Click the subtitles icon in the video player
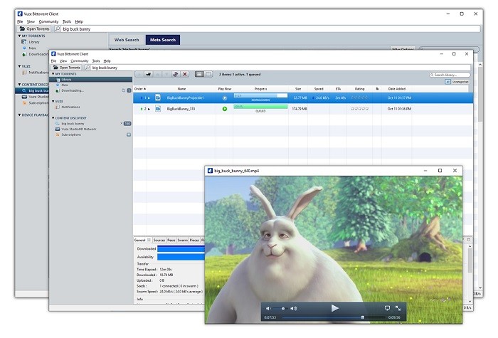Viewport: 498px width, 338px height. click(387, 308)
